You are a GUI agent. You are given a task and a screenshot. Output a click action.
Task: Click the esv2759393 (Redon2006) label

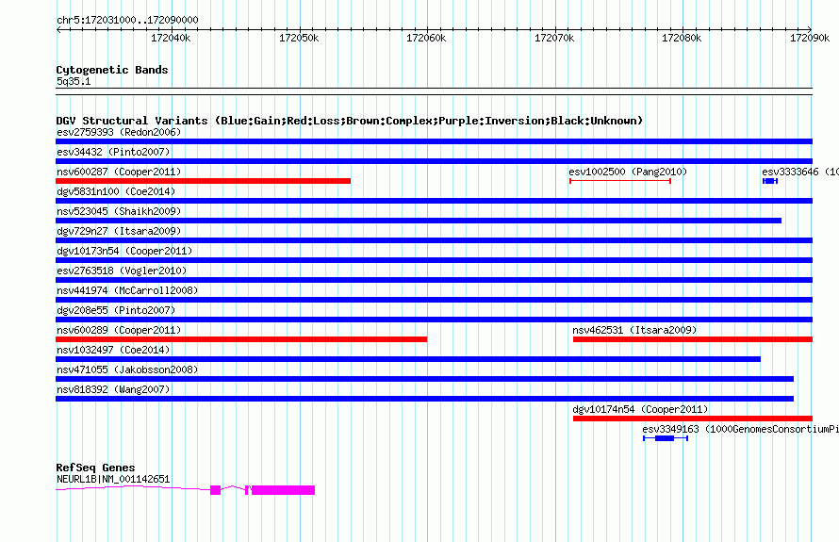coord(119,132)
